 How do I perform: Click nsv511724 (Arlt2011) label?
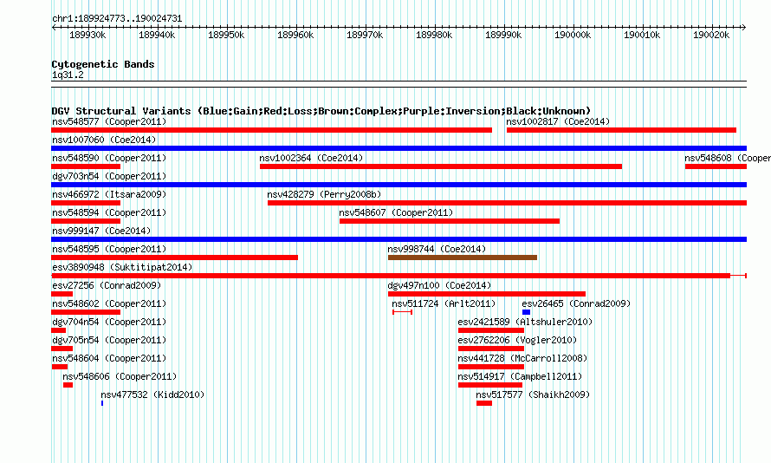point(444,303)
